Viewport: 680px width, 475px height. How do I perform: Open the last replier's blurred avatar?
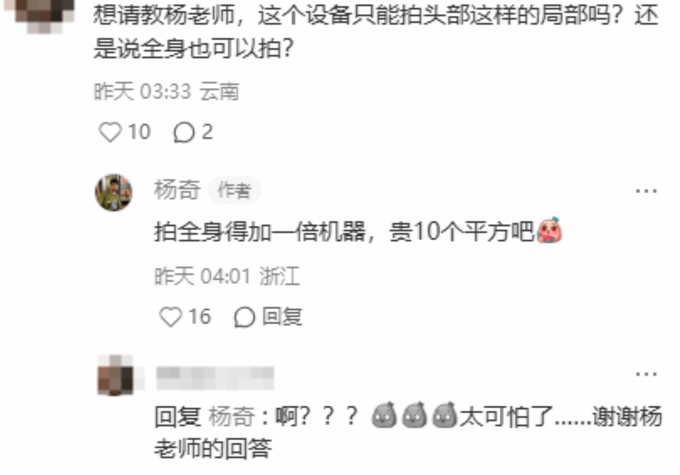click(x=116, y=375)
